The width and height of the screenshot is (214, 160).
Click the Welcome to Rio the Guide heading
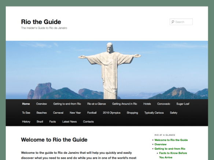[x=54, y=140]
